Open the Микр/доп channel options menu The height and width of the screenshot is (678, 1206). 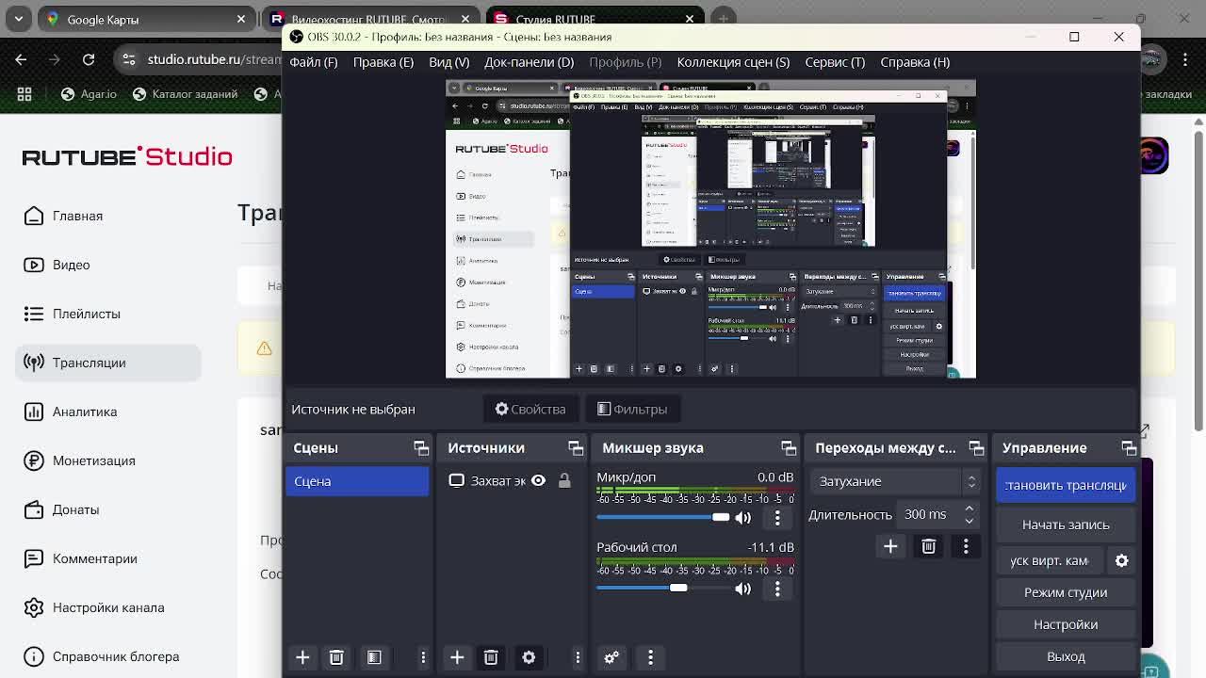point(777,517)
